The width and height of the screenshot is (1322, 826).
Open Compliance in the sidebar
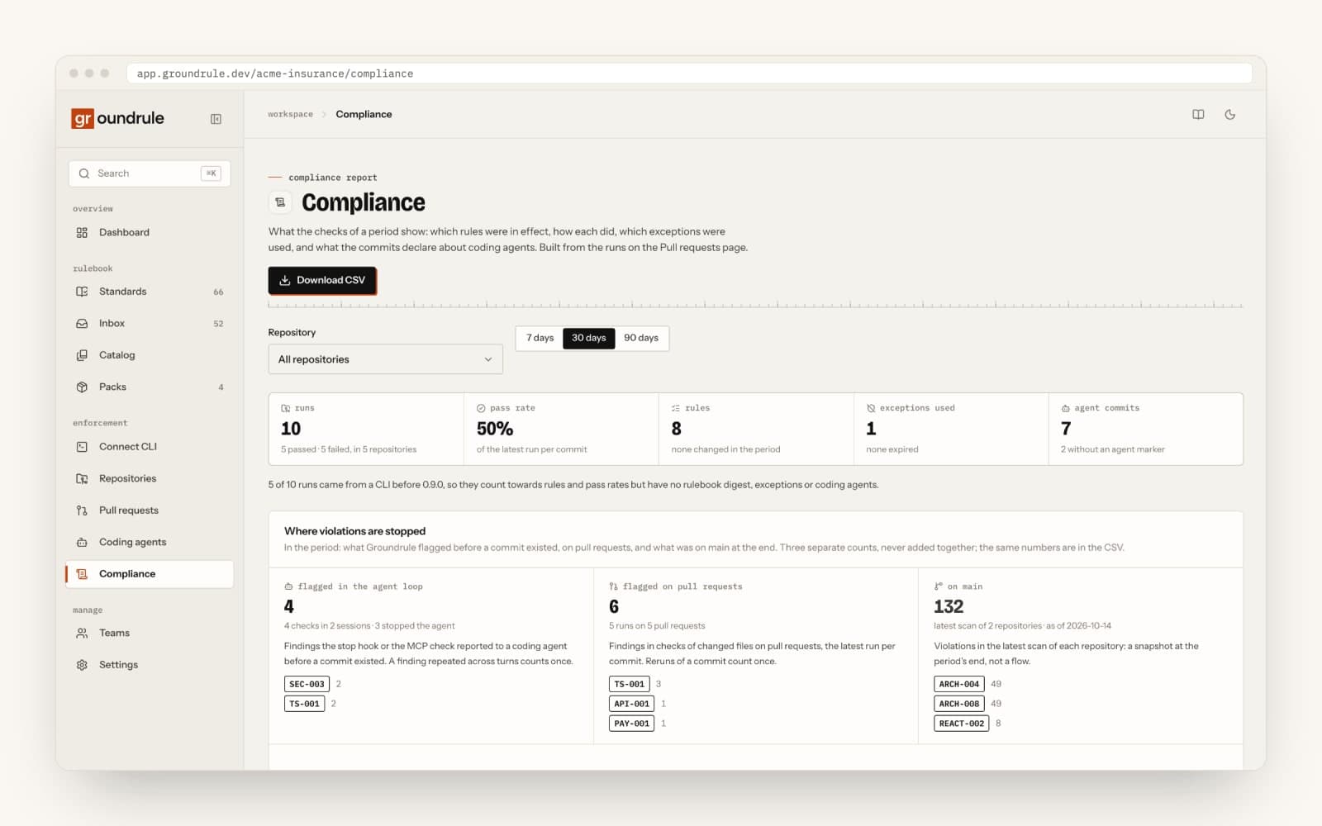150,574
